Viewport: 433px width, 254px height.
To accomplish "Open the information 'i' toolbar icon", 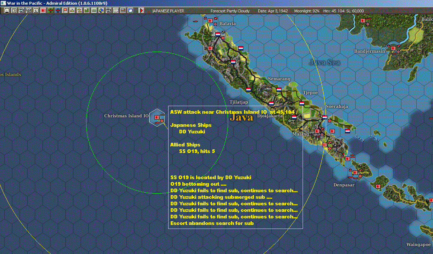I will [x=36, y=11].
